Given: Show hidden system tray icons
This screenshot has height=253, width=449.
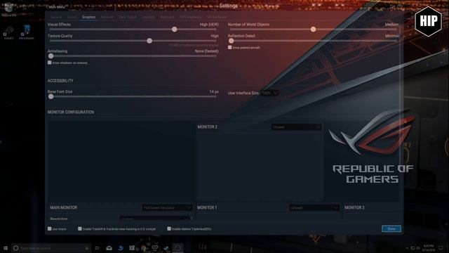Looking at the screenshot, I should 407,248.
